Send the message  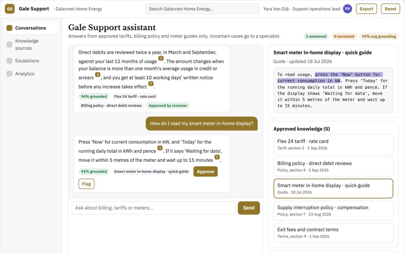249,208
